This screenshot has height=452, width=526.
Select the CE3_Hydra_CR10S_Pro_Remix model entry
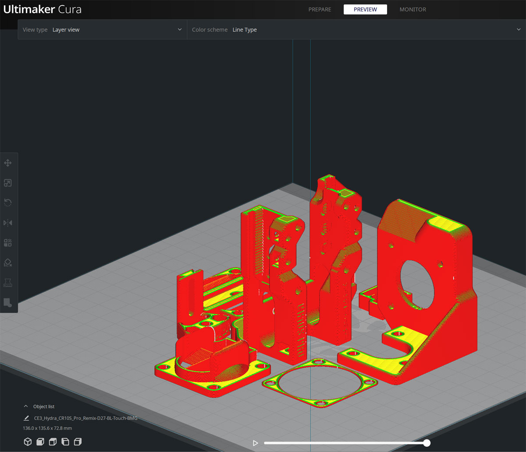(85, 418)
